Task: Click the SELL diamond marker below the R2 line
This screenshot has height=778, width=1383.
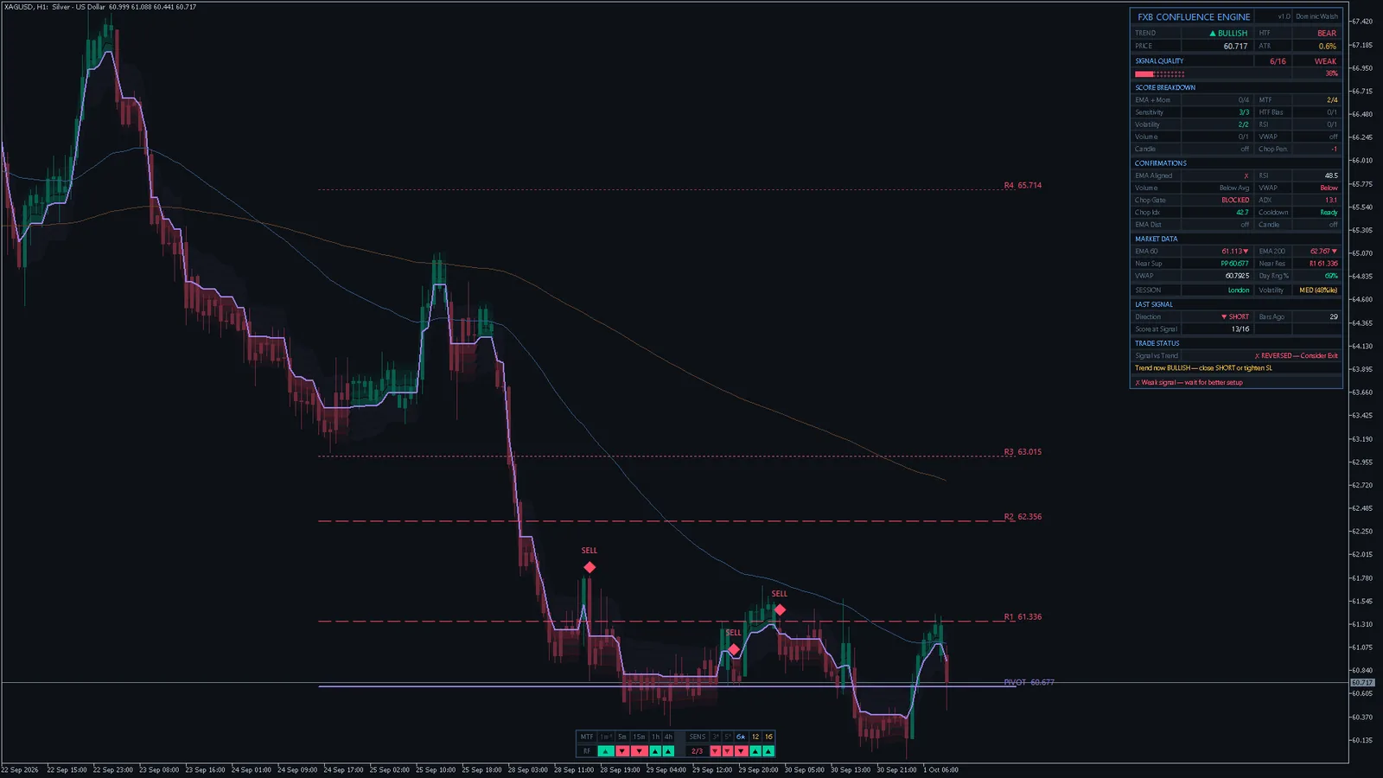Action: (x=590, y=567)
